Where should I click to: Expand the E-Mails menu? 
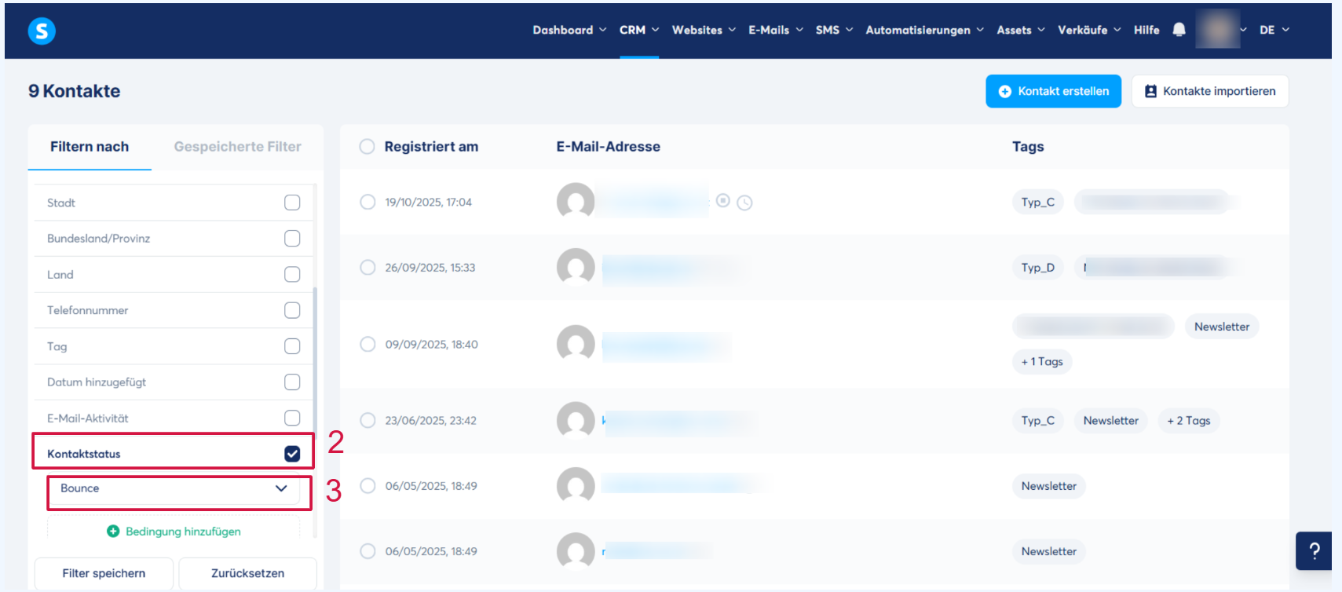[x=776, y=30]
